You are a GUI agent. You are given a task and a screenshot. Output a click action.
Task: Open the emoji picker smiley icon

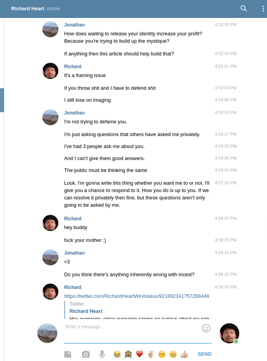click(206, 328)
